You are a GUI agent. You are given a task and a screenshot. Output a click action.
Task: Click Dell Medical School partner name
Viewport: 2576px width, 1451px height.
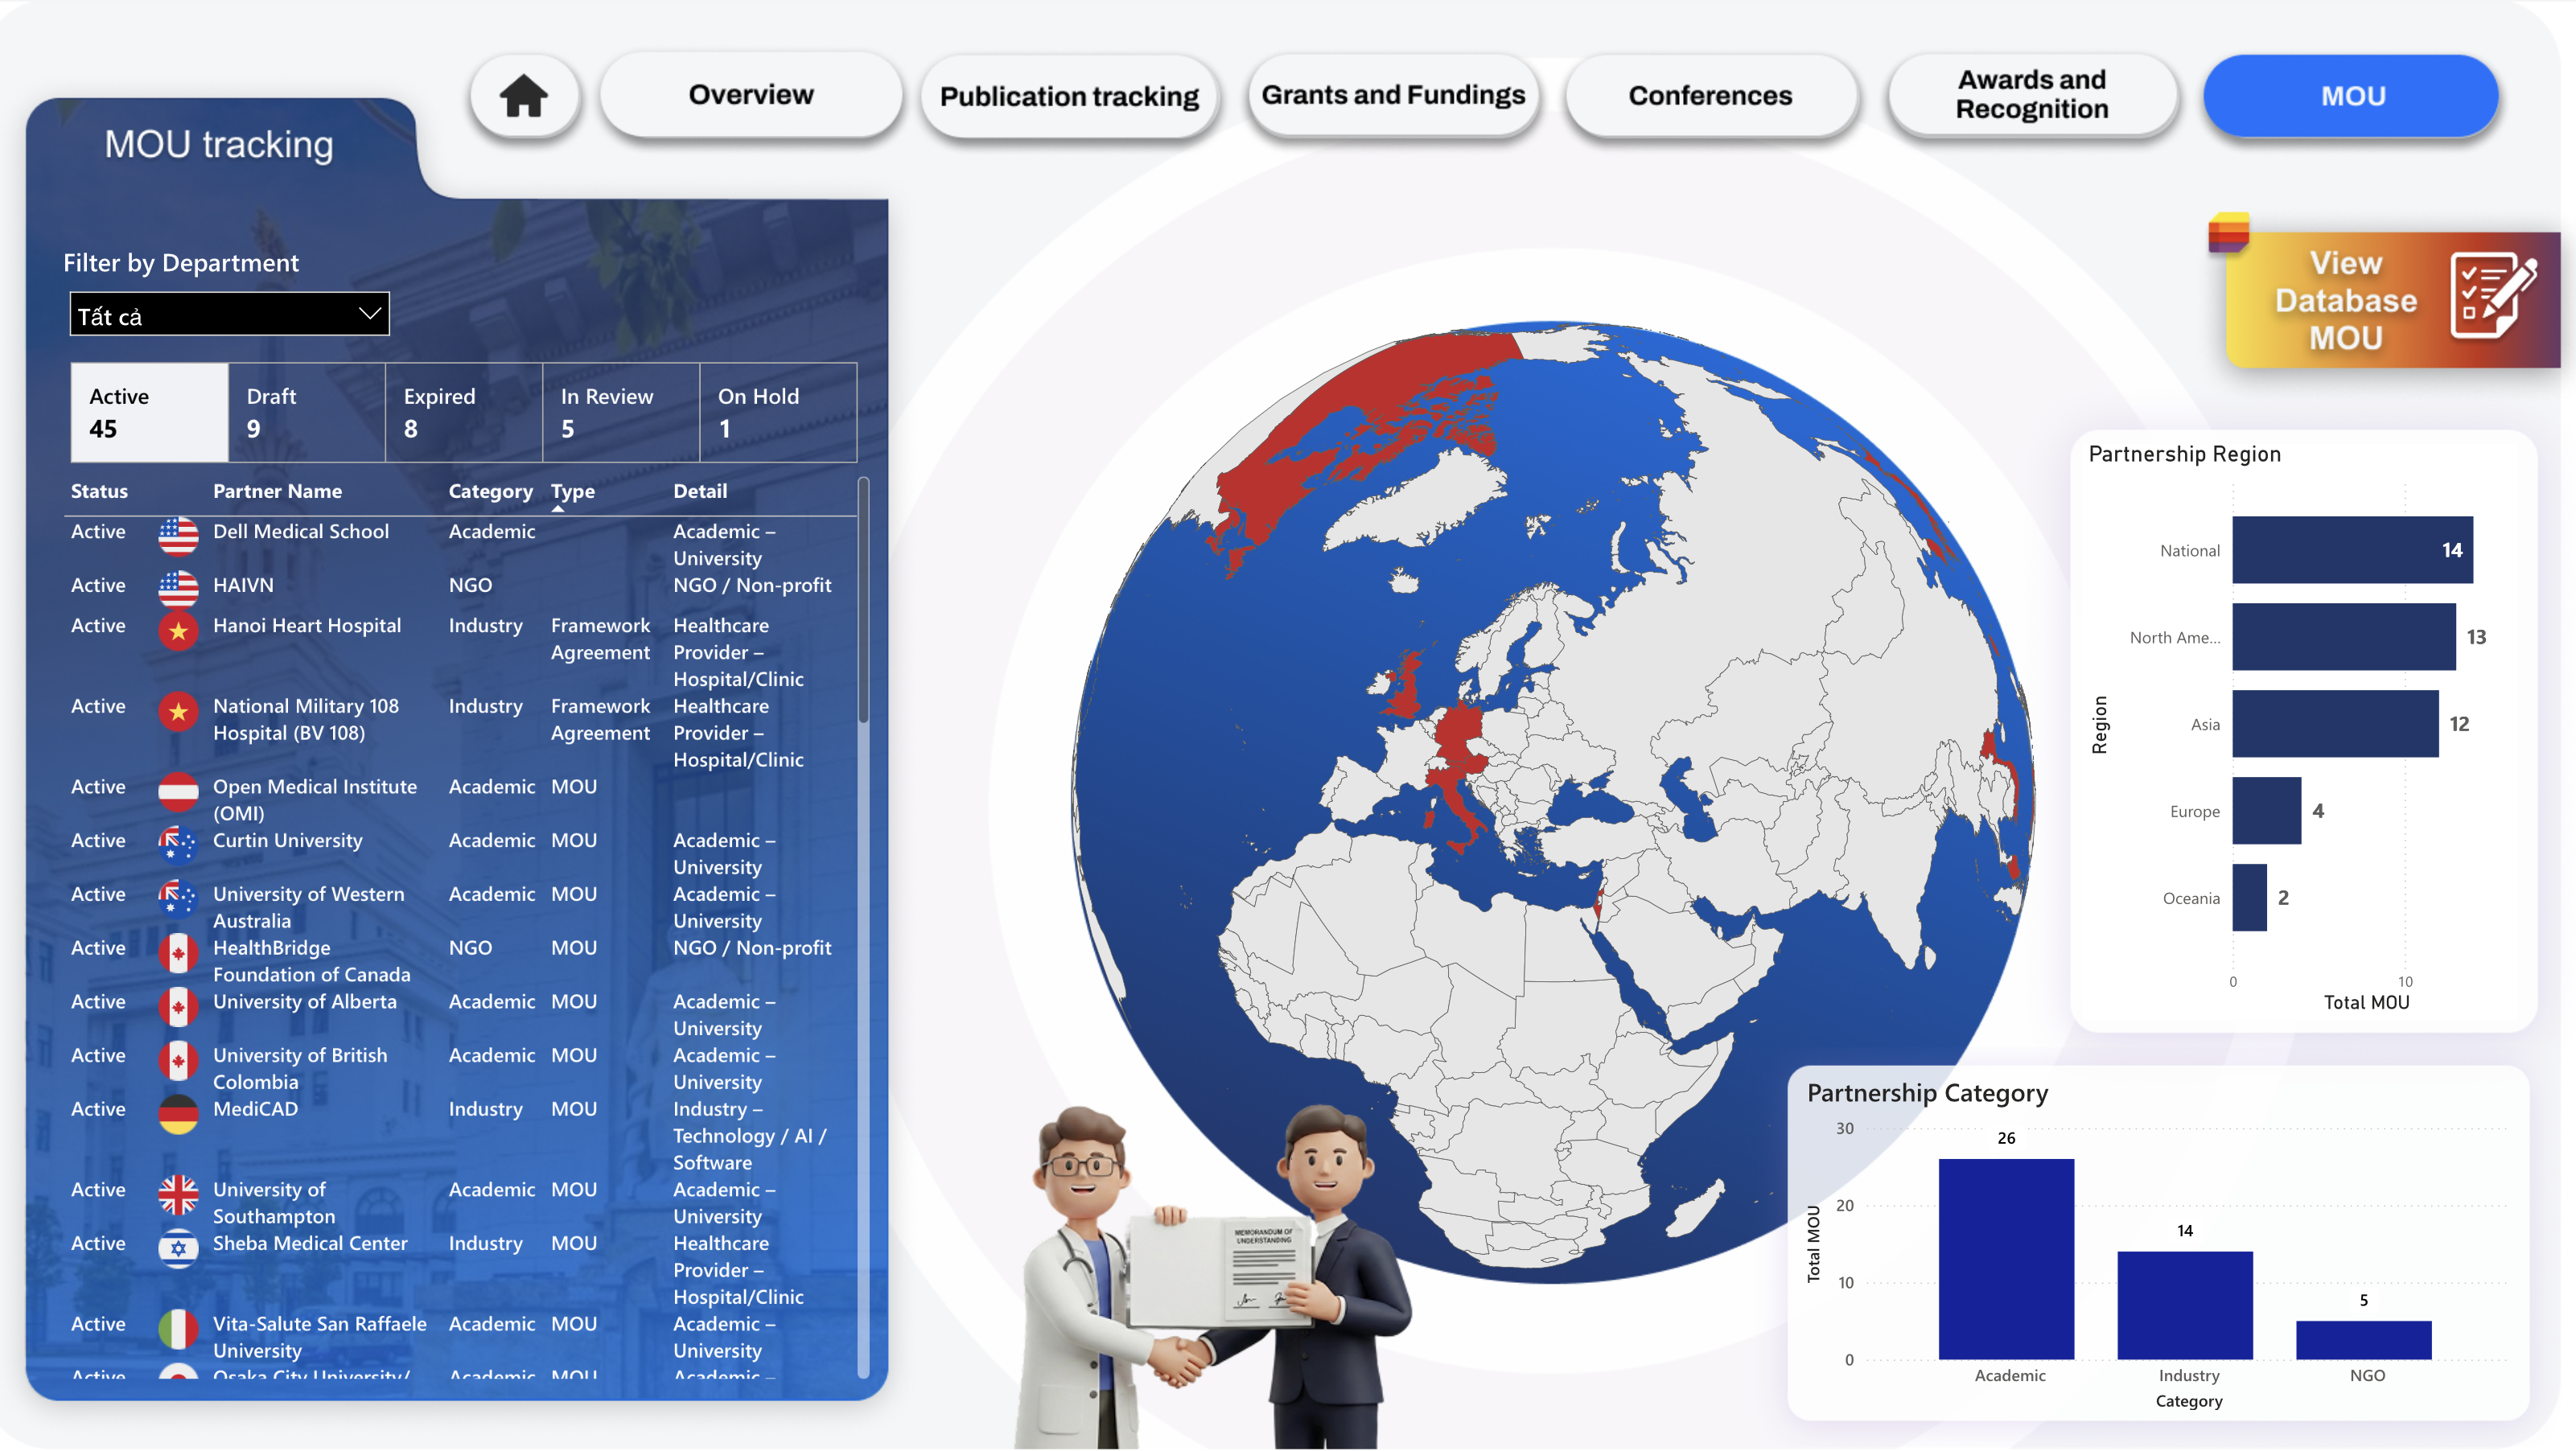[301, 532]
